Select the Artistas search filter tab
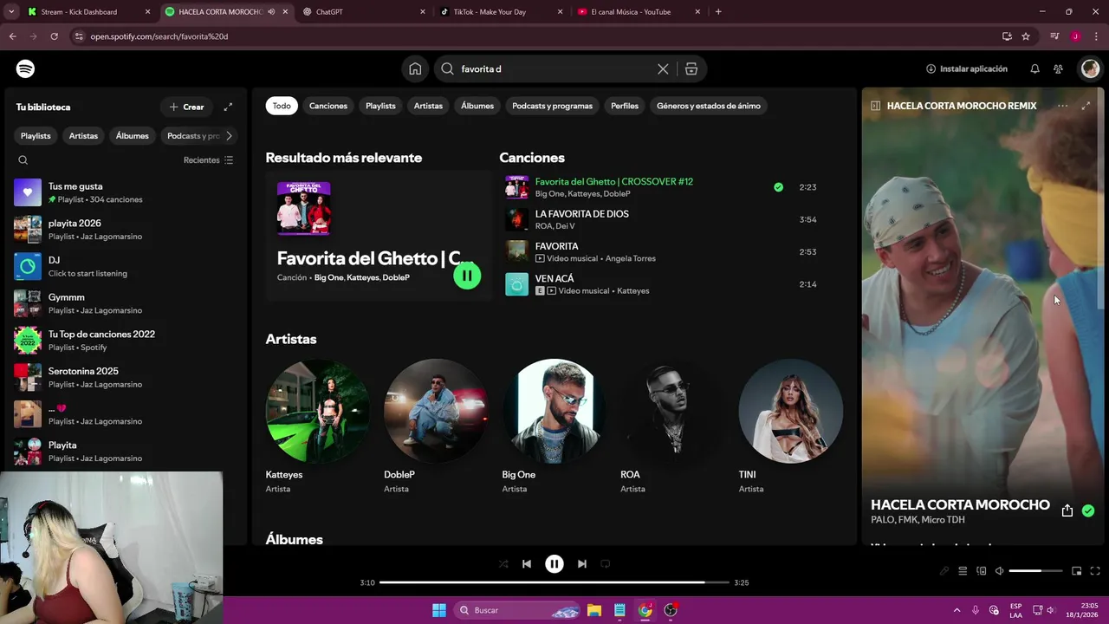Viewport: 1109px width, 624px height. click(428, 106)
